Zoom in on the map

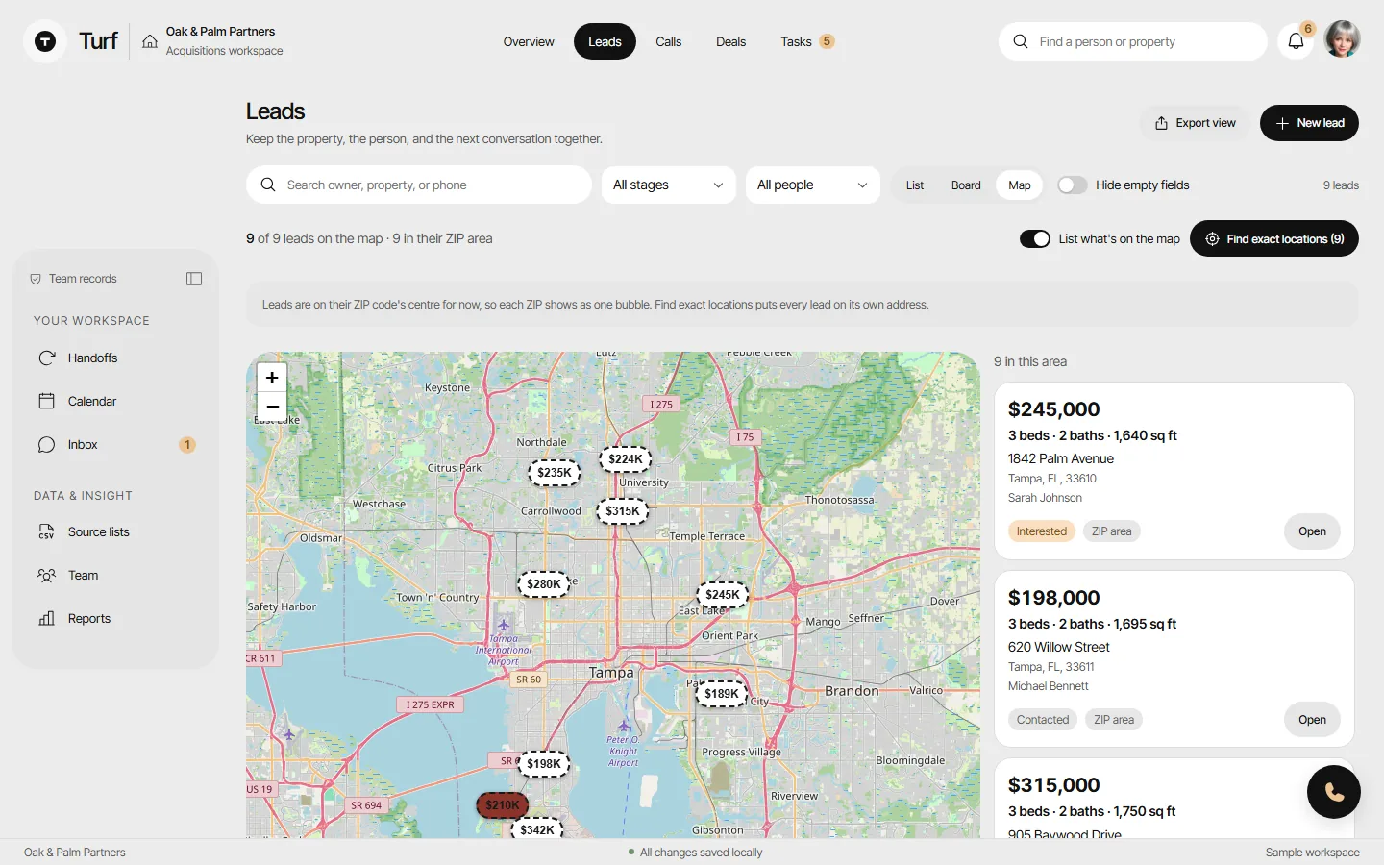pyautogui.click(x=272, y=378)
